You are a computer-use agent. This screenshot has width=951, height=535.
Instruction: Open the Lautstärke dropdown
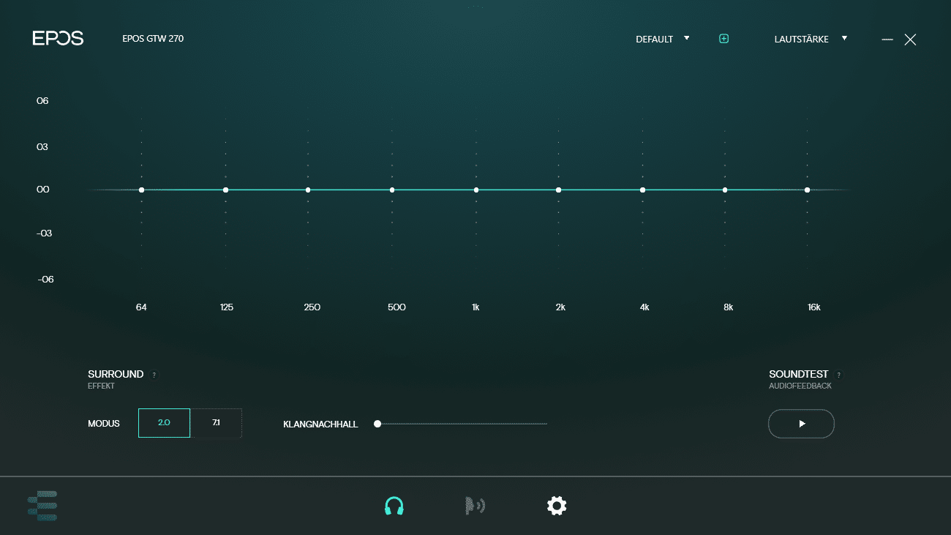click(810, 39)
